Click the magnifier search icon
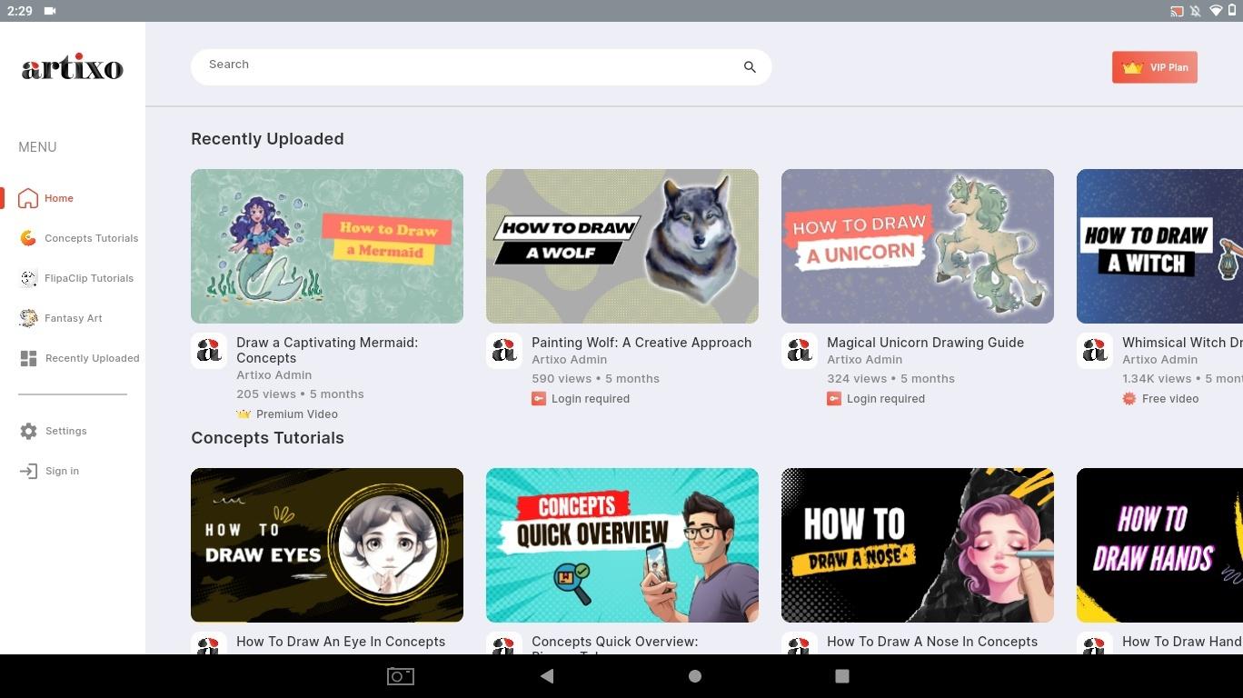This screenshot has width=1243, height=698. coord(750,67)
